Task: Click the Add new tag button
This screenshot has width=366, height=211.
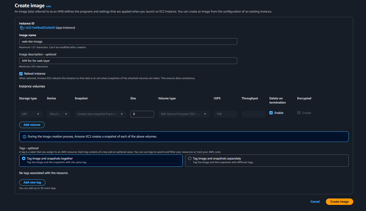Action: point(32,182)
